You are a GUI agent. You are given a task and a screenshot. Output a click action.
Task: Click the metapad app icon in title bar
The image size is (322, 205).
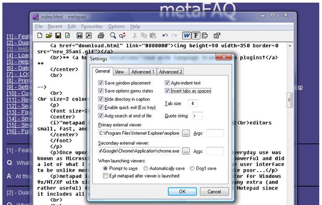click(35, 17)
